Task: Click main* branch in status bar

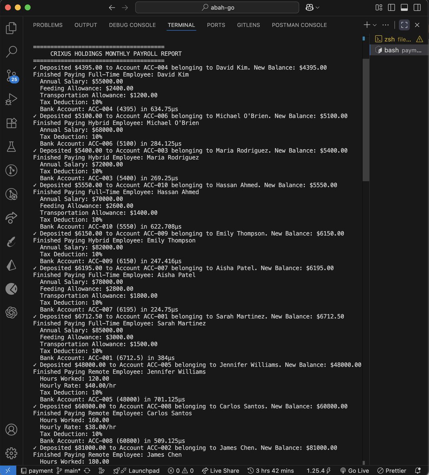Action: click(68, 471)
